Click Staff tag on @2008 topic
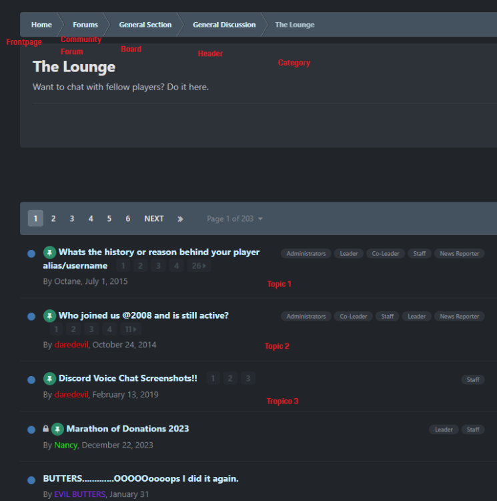497x501 pixels. [388, 317]
